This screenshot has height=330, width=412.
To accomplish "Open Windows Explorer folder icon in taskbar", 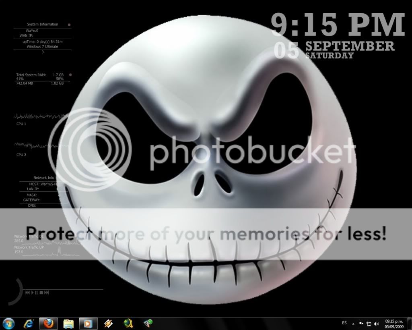I will (x=68, y=323).
